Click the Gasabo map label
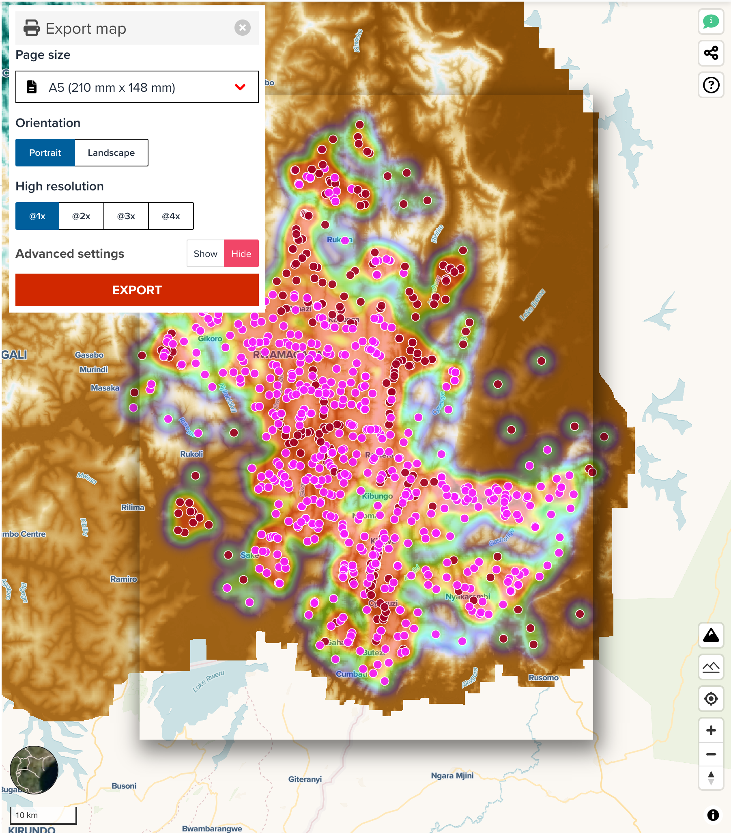The height and width of the screenshot is (833, 731). (89, 355)
